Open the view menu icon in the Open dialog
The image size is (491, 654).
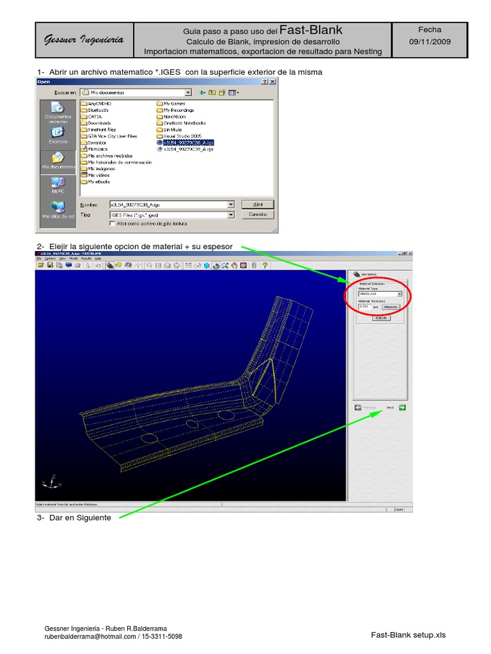233,93
